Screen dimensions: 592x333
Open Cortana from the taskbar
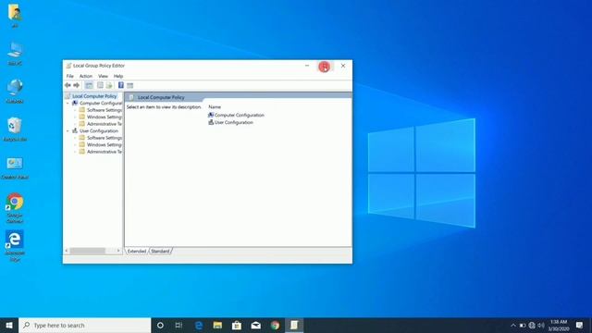pyautogui.click(x=160, y=325)
